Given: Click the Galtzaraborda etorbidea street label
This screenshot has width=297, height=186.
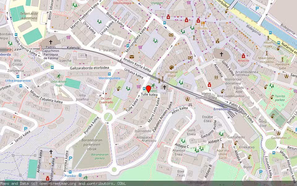Looking at the screenshot, I should coord(89,68).
